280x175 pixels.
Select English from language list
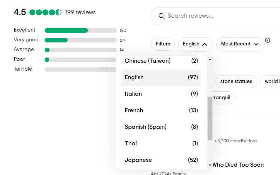pos(161,77)
